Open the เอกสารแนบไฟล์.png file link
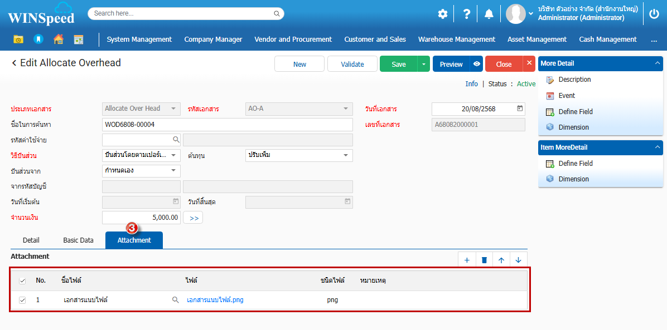The width and height of the screenshot is (667, 330). point(215,300)
